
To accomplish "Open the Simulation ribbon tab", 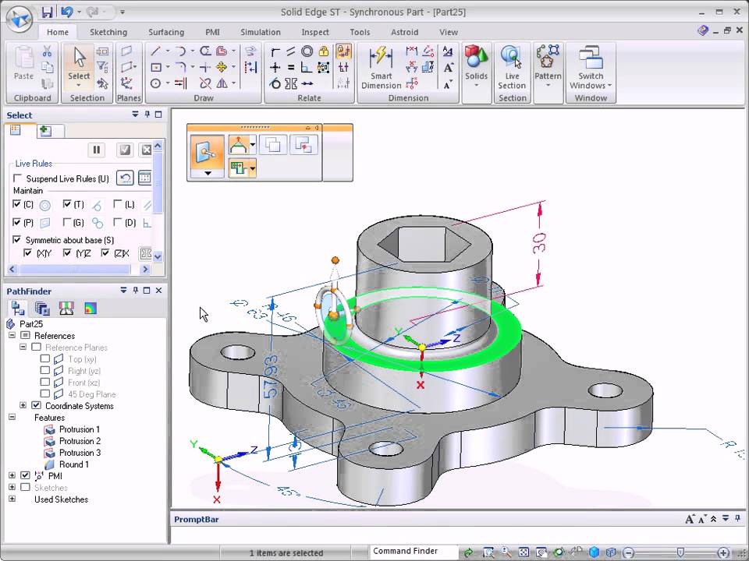I will click(x=261, y=32).
